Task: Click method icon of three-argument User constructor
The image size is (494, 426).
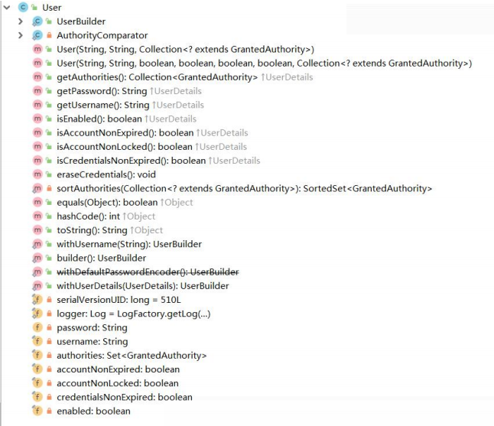Action: pyautogui.click(x=37, y=49)
